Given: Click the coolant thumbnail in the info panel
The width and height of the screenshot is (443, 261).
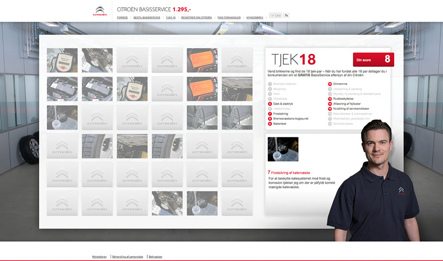Looking at the screenshot, I should coord(283,149).
